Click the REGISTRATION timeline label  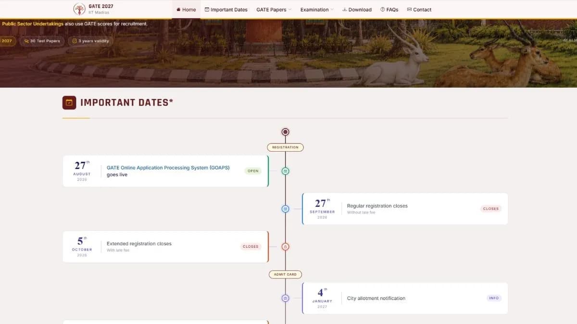pyautogui.click(x=285, y=147)
